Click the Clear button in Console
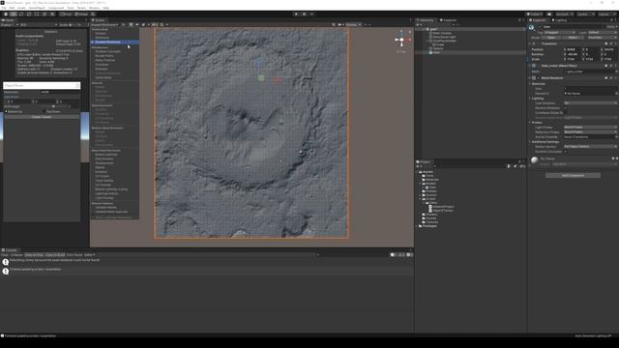This screenshot has height=348, width=619. click(5, 255)
